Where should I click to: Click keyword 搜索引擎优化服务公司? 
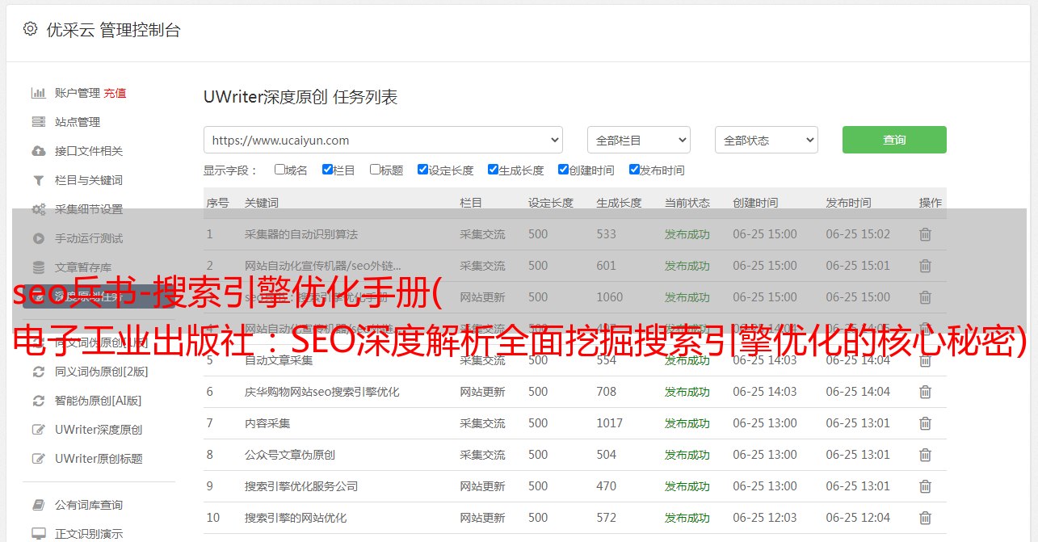click(301, 486)
